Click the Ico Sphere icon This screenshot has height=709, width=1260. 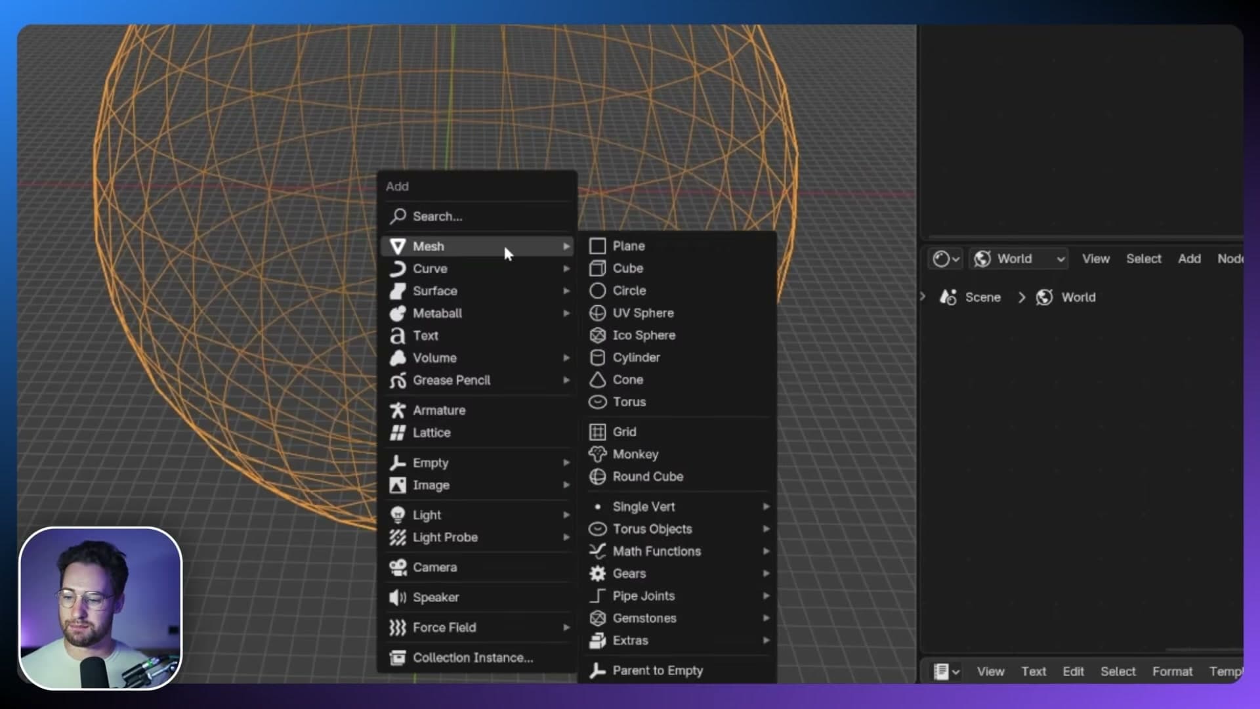pyautogui.click(x=597, y=335)
